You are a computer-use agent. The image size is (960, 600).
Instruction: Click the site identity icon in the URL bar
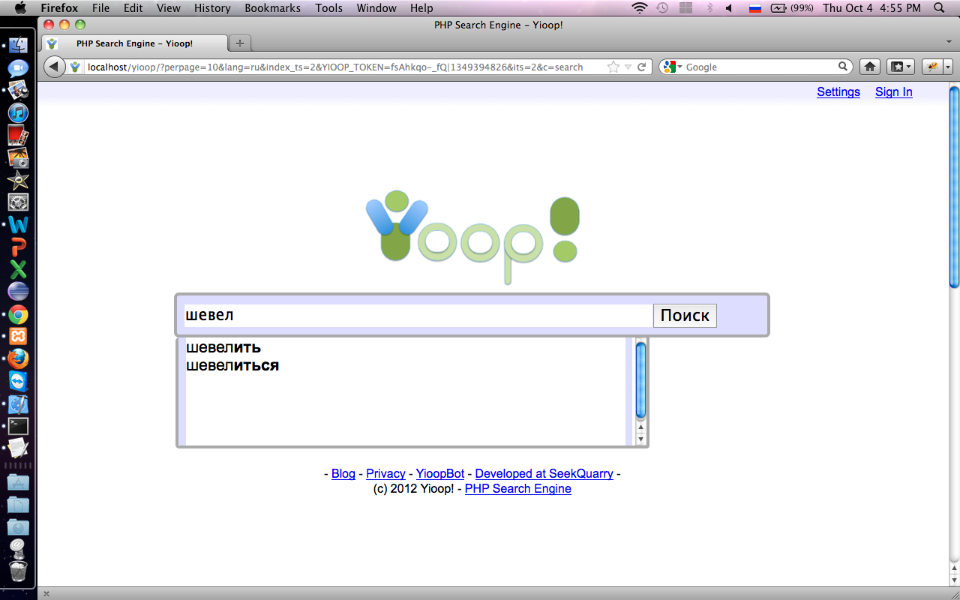coord(75,67)
